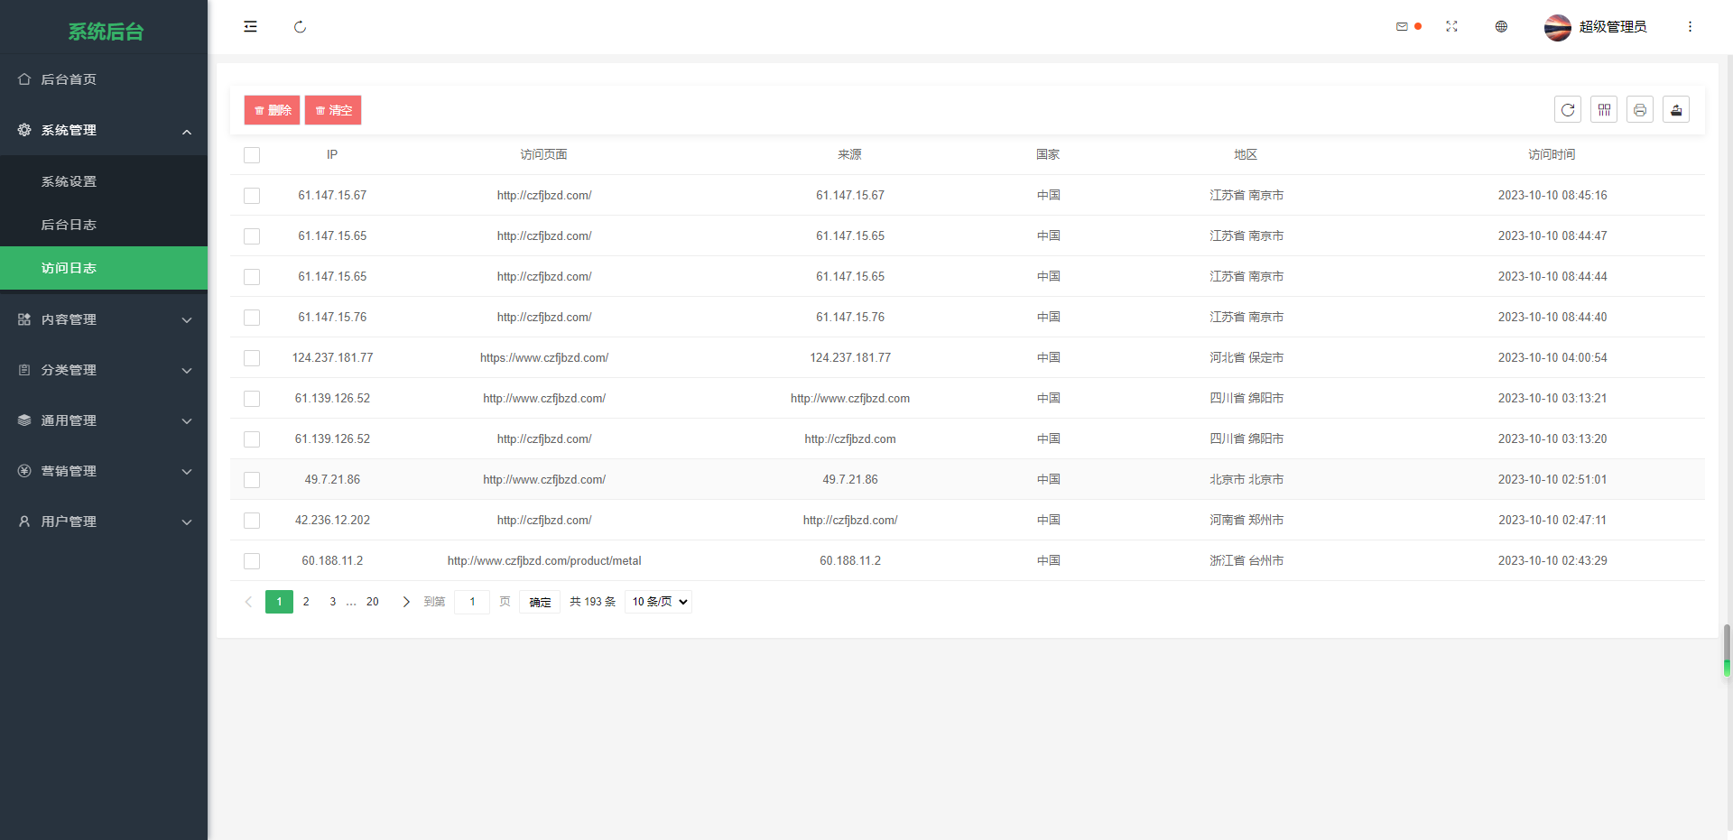Screen dimensions: 1733x840
Task: Expand the 用户管理 sidebar section
Action: [104, 522]
